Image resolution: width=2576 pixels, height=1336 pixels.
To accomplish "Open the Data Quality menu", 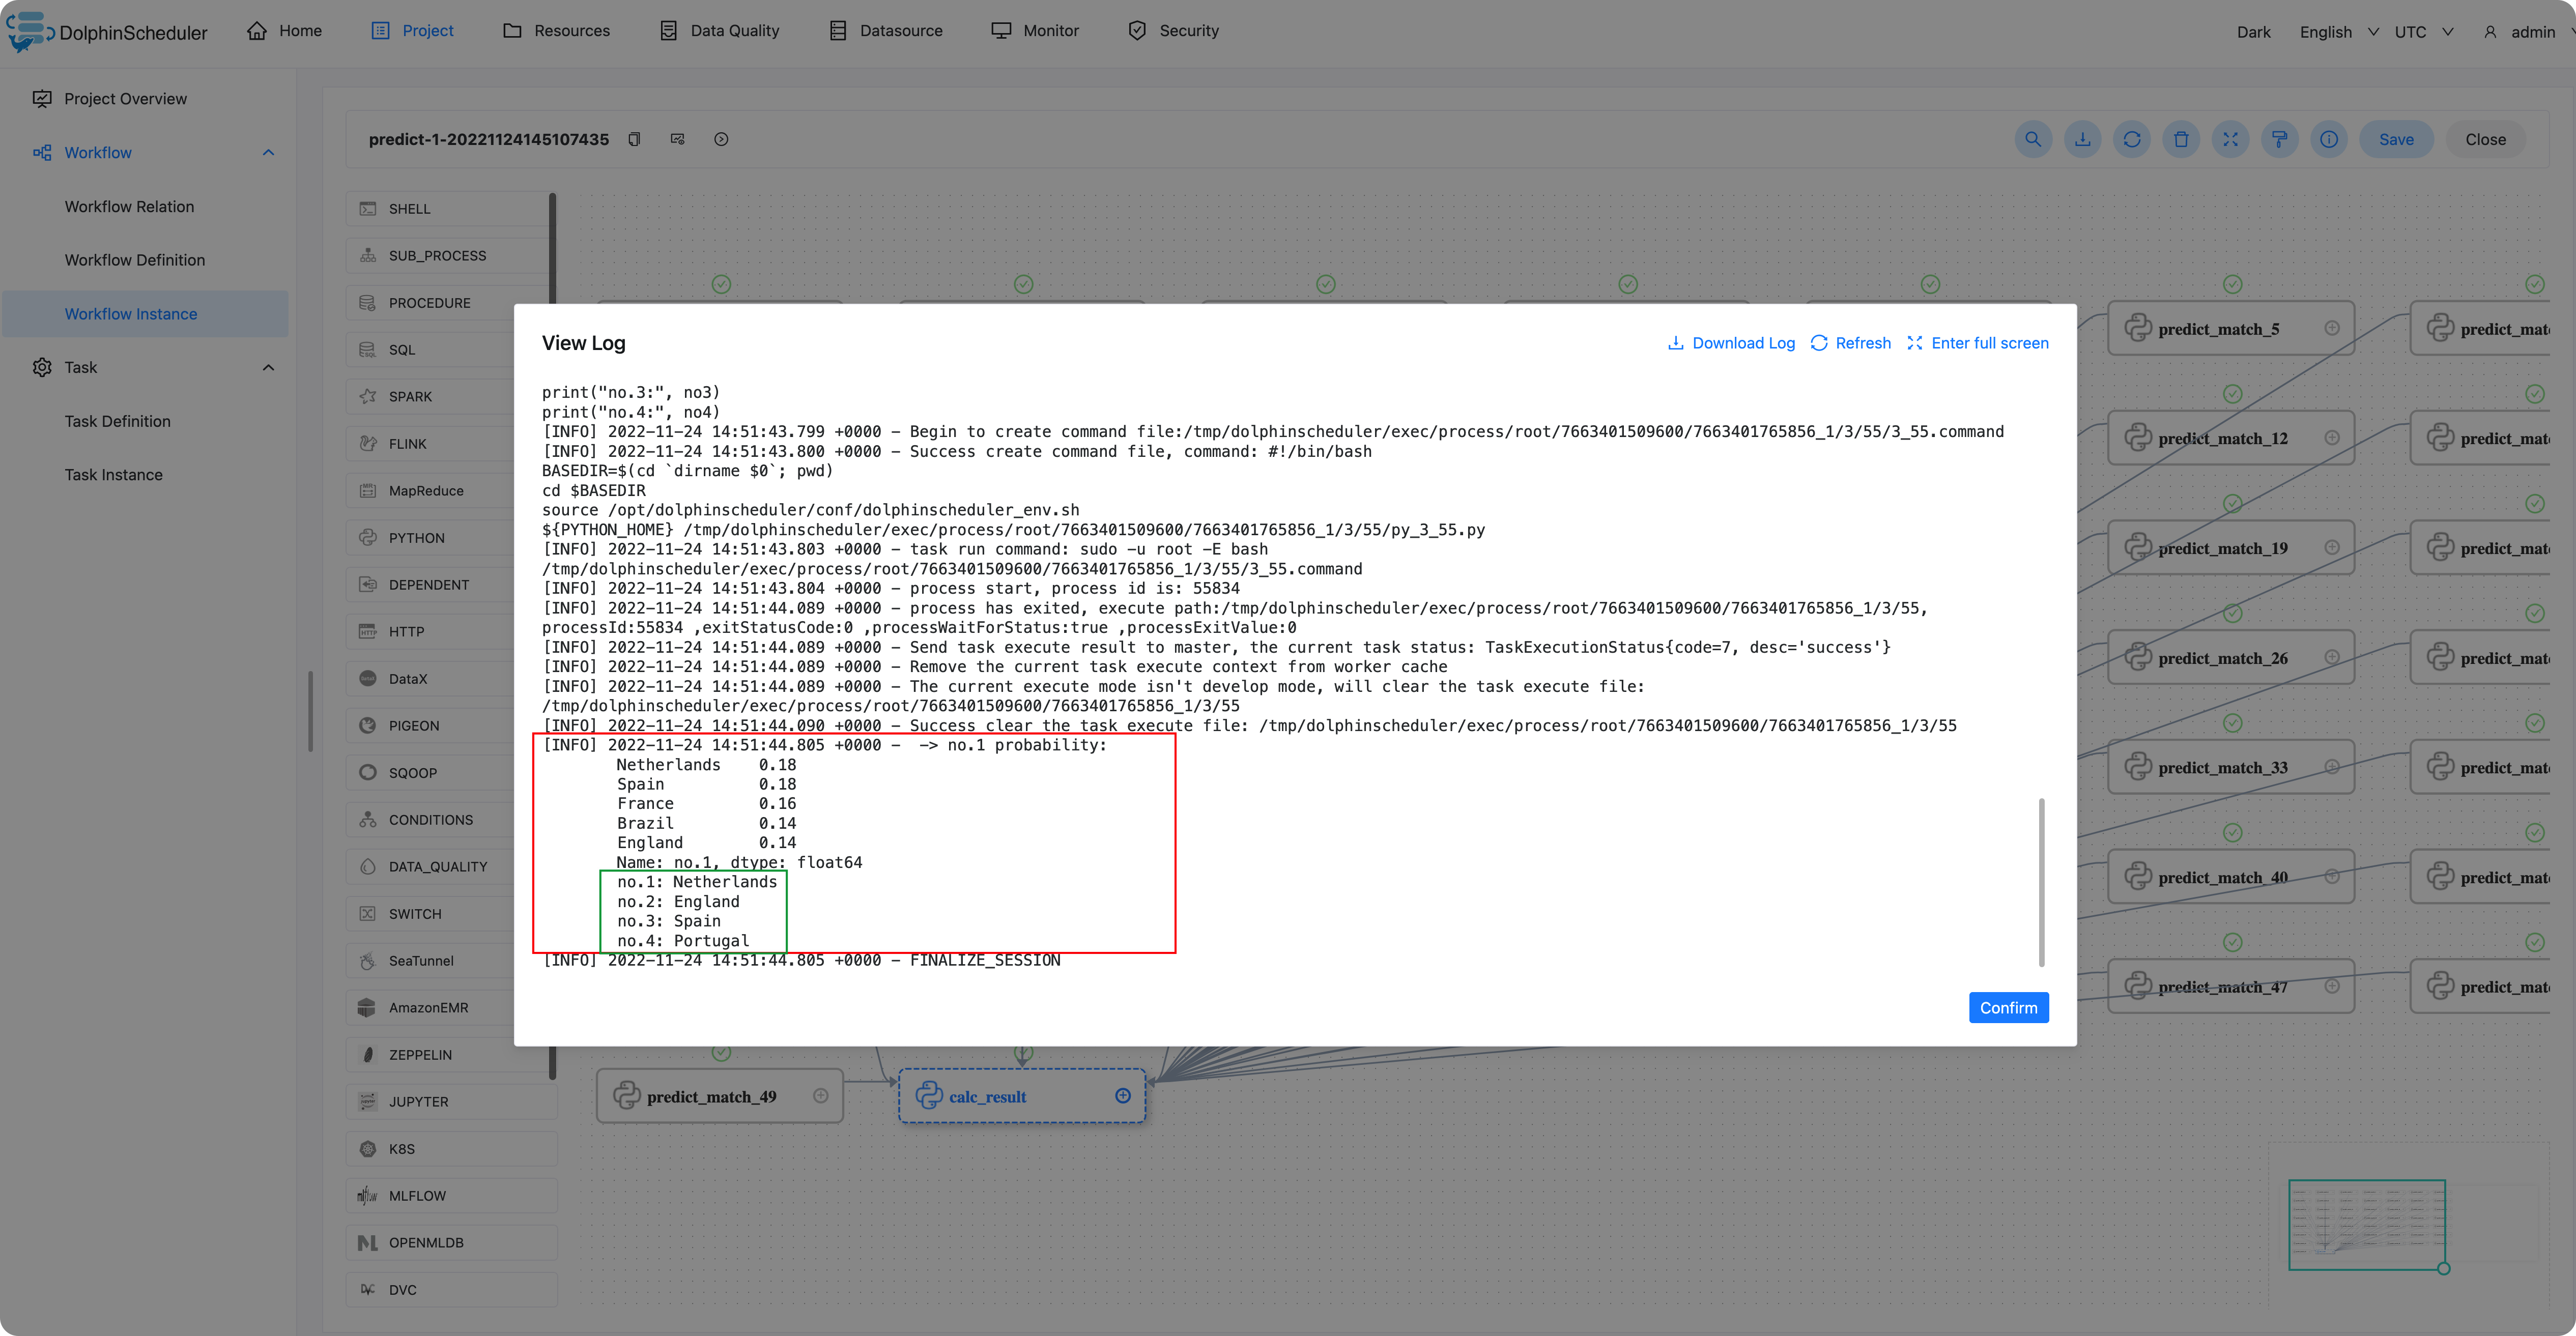I will 720,31.
